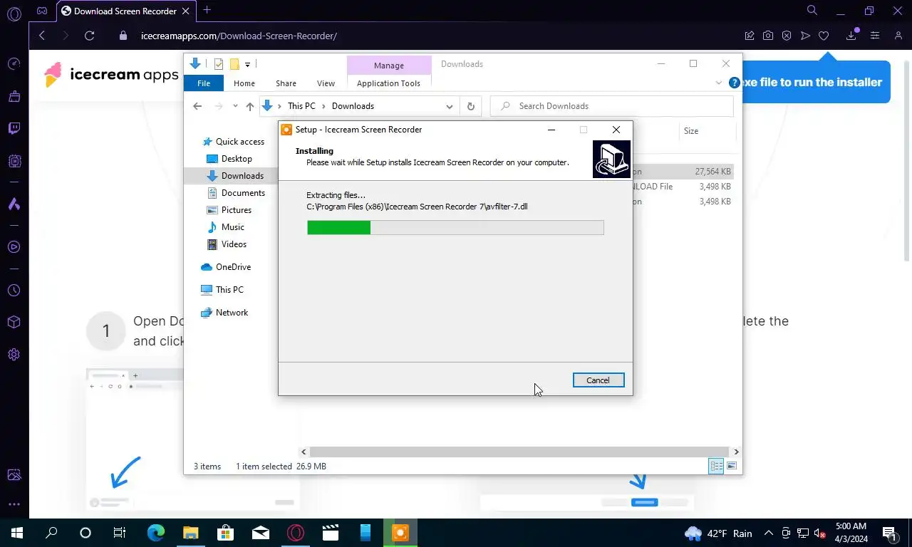Image resolution: width=912 pixels, height=547 pixels.
Task: Open History from Opera's sidebar clock icon
Action: pos(14,291)
